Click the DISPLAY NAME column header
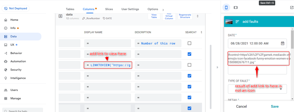This screenshot has height=112, width=294. pyautogui.click(x=93, y=32)
